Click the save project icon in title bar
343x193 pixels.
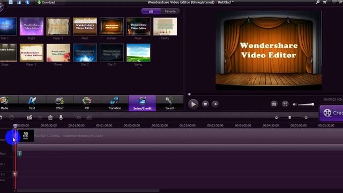(11, 2)
